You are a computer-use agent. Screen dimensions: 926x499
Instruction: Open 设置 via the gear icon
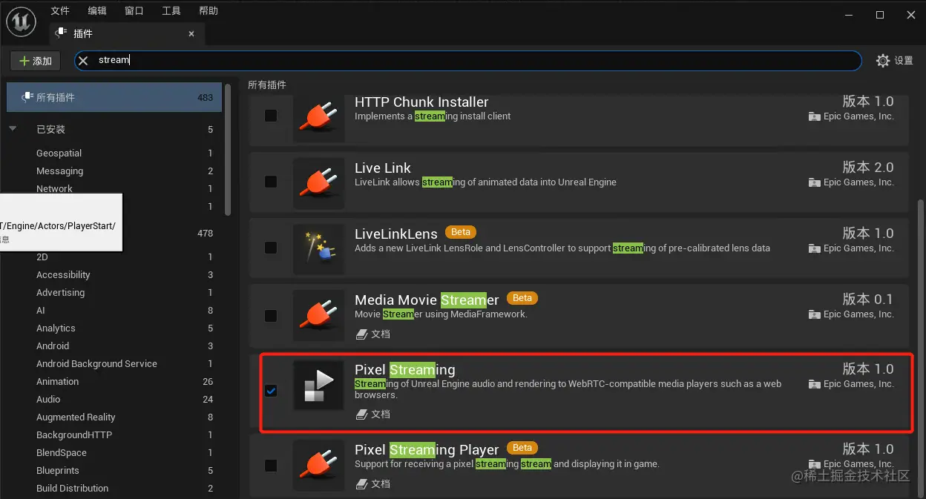pyautogui.click(x=882, y=61)
